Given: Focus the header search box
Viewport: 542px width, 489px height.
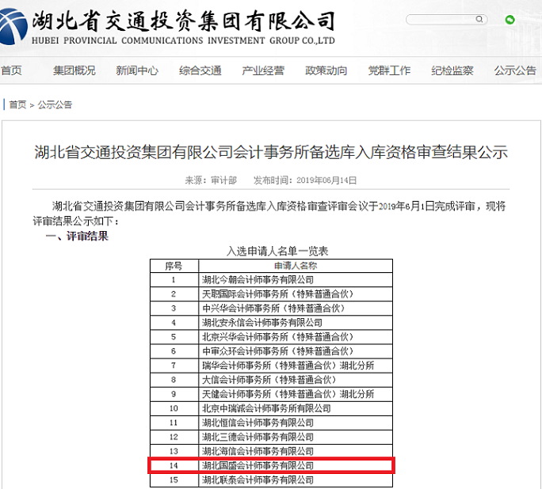Looking at the screenshot, I should (x=447, y=19).
